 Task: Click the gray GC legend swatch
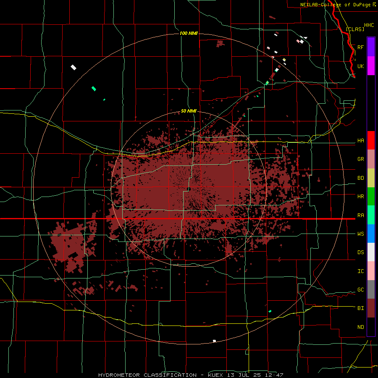(x=371, y=289)
